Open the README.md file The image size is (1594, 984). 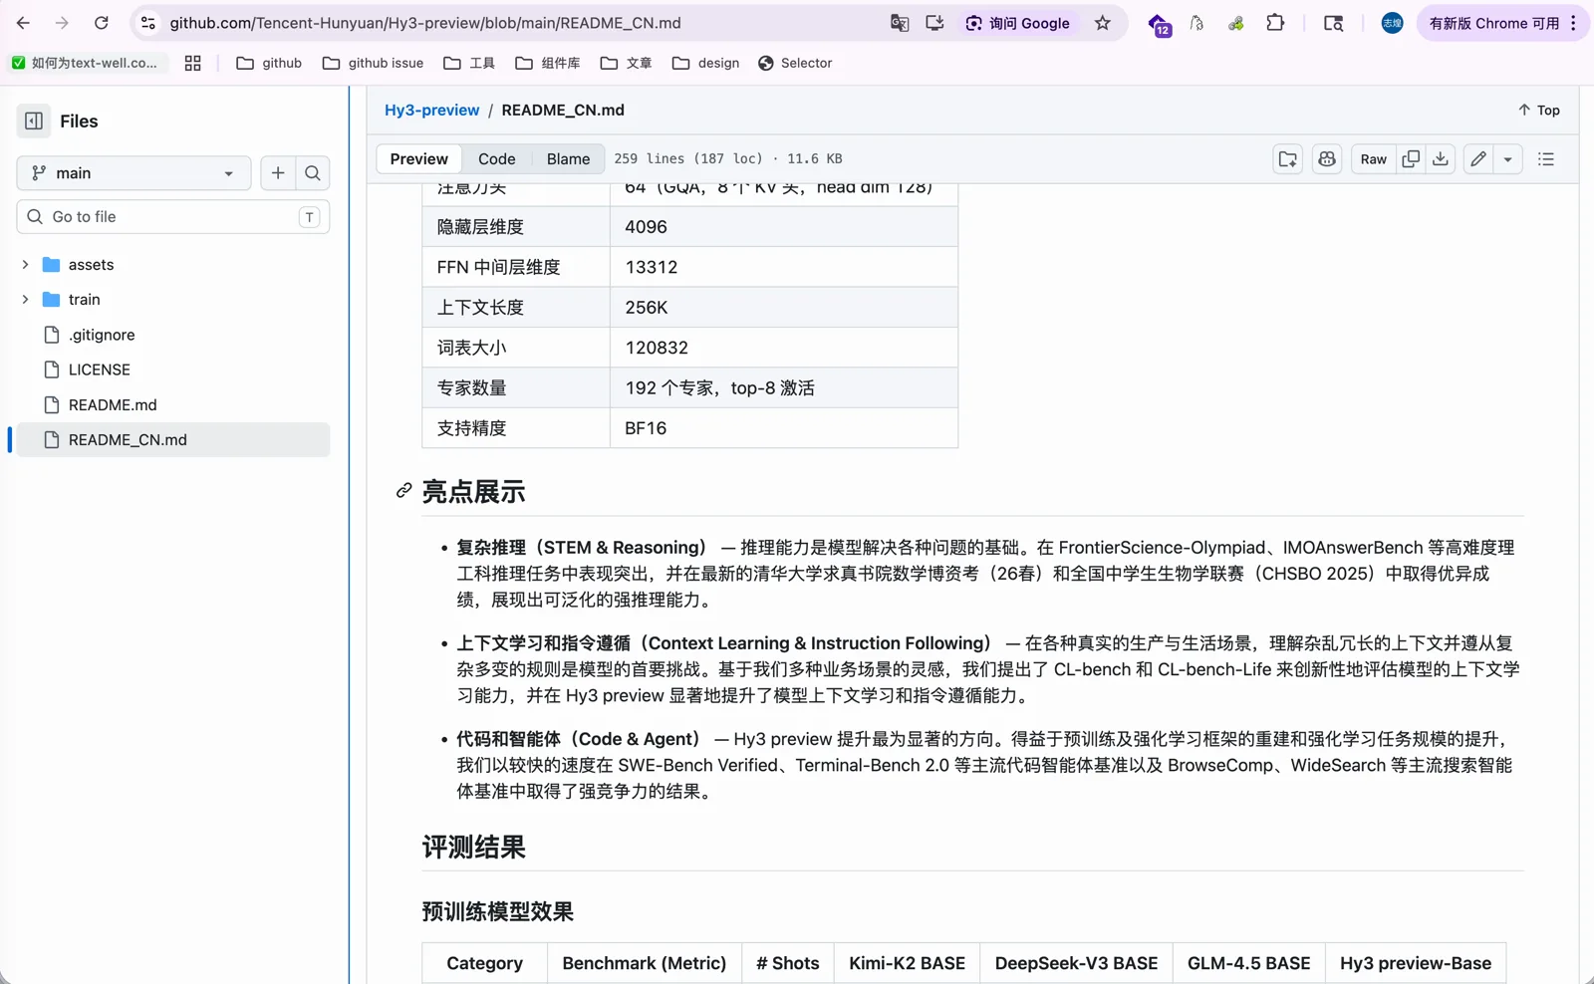click(113, 405)
